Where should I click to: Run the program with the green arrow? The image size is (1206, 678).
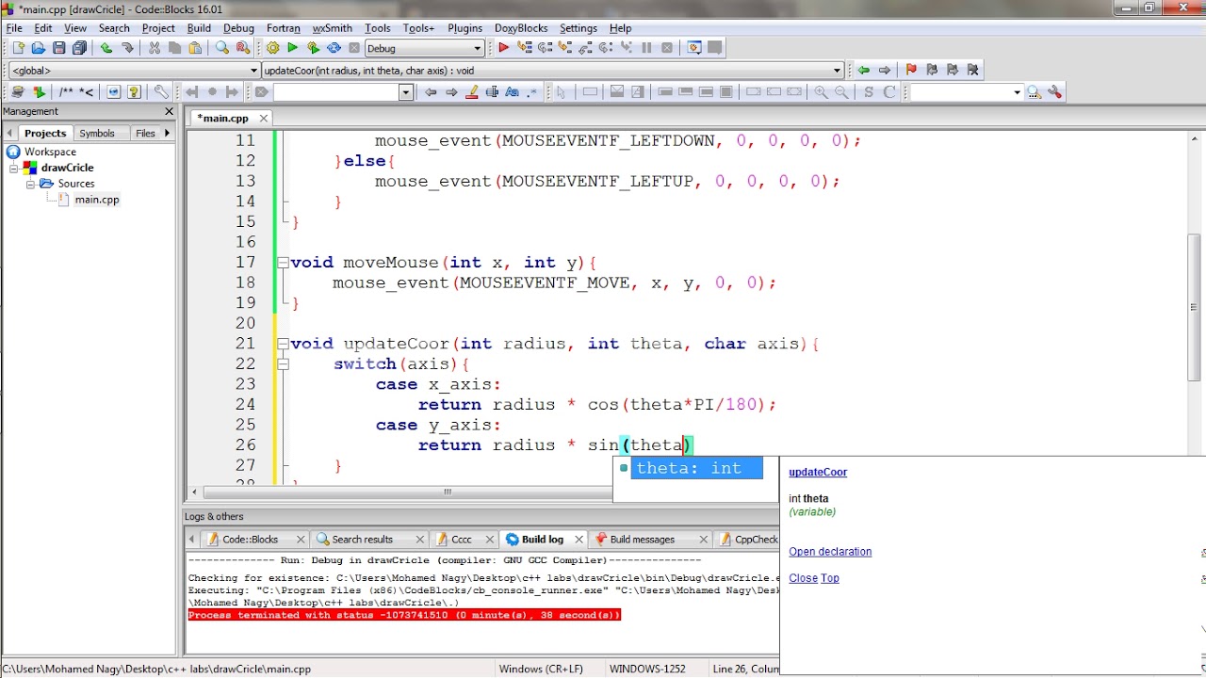[x=293, y=48]
